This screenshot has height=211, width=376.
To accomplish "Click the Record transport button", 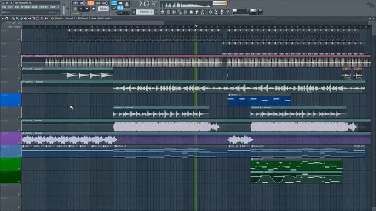I will (x=93, y=9).
